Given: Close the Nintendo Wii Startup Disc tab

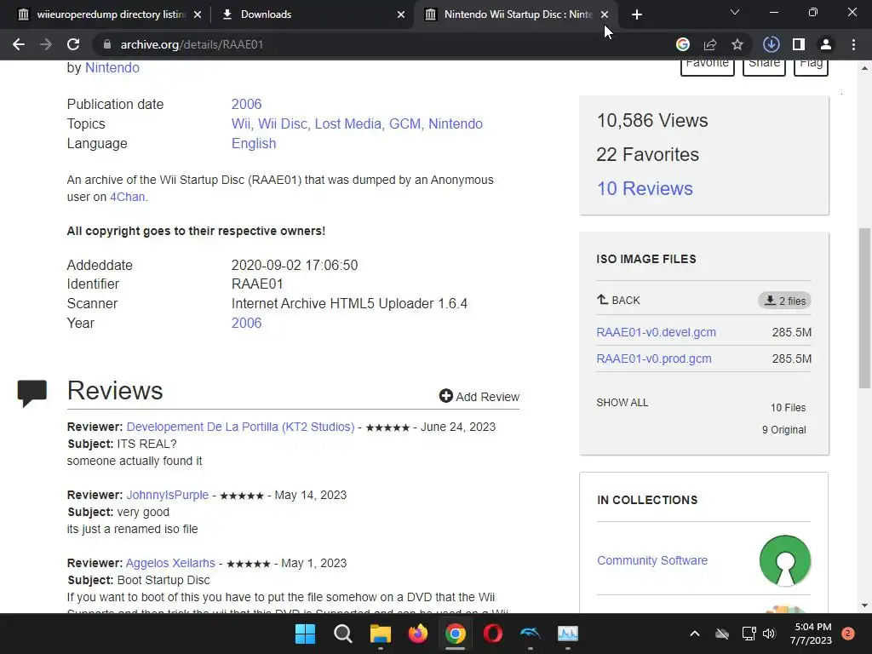Looking at the screenshot, I should coord(605,14).
